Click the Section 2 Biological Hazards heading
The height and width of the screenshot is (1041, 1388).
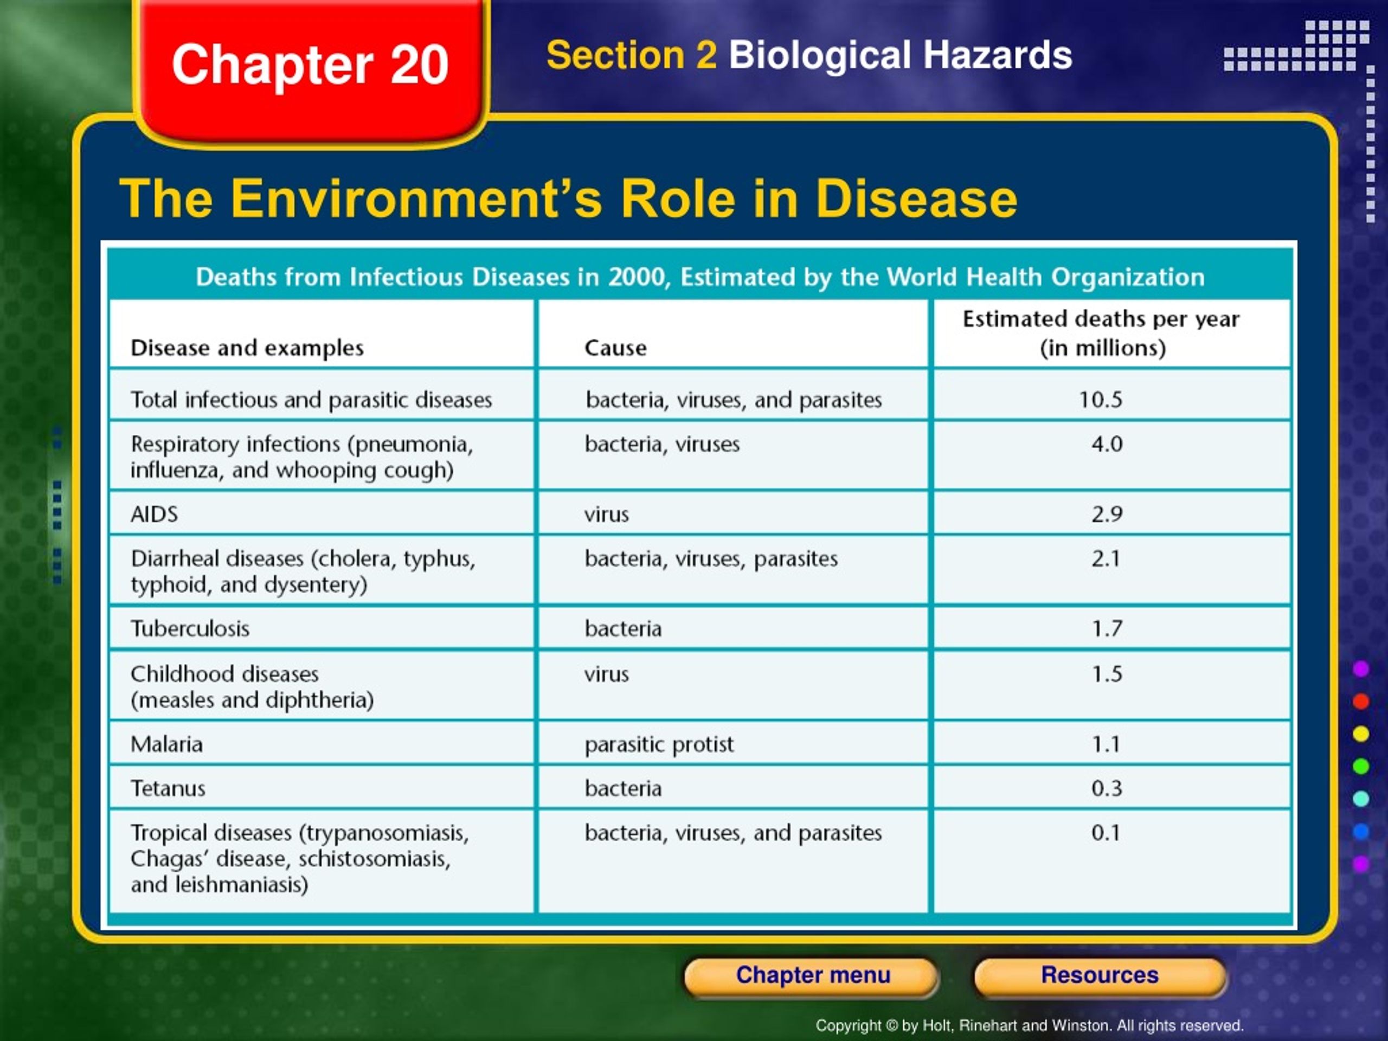click(x=809, y=55)
